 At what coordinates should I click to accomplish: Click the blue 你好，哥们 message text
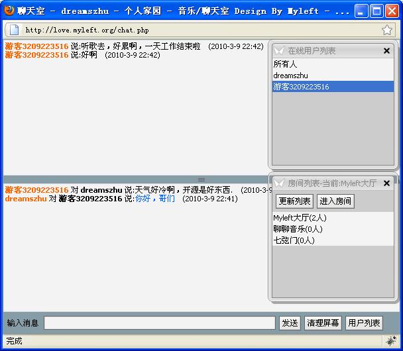[x=155, y=199]
